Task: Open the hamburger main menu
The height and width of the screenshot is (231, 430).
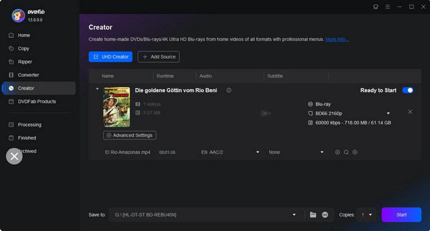Action: (388, 7)
